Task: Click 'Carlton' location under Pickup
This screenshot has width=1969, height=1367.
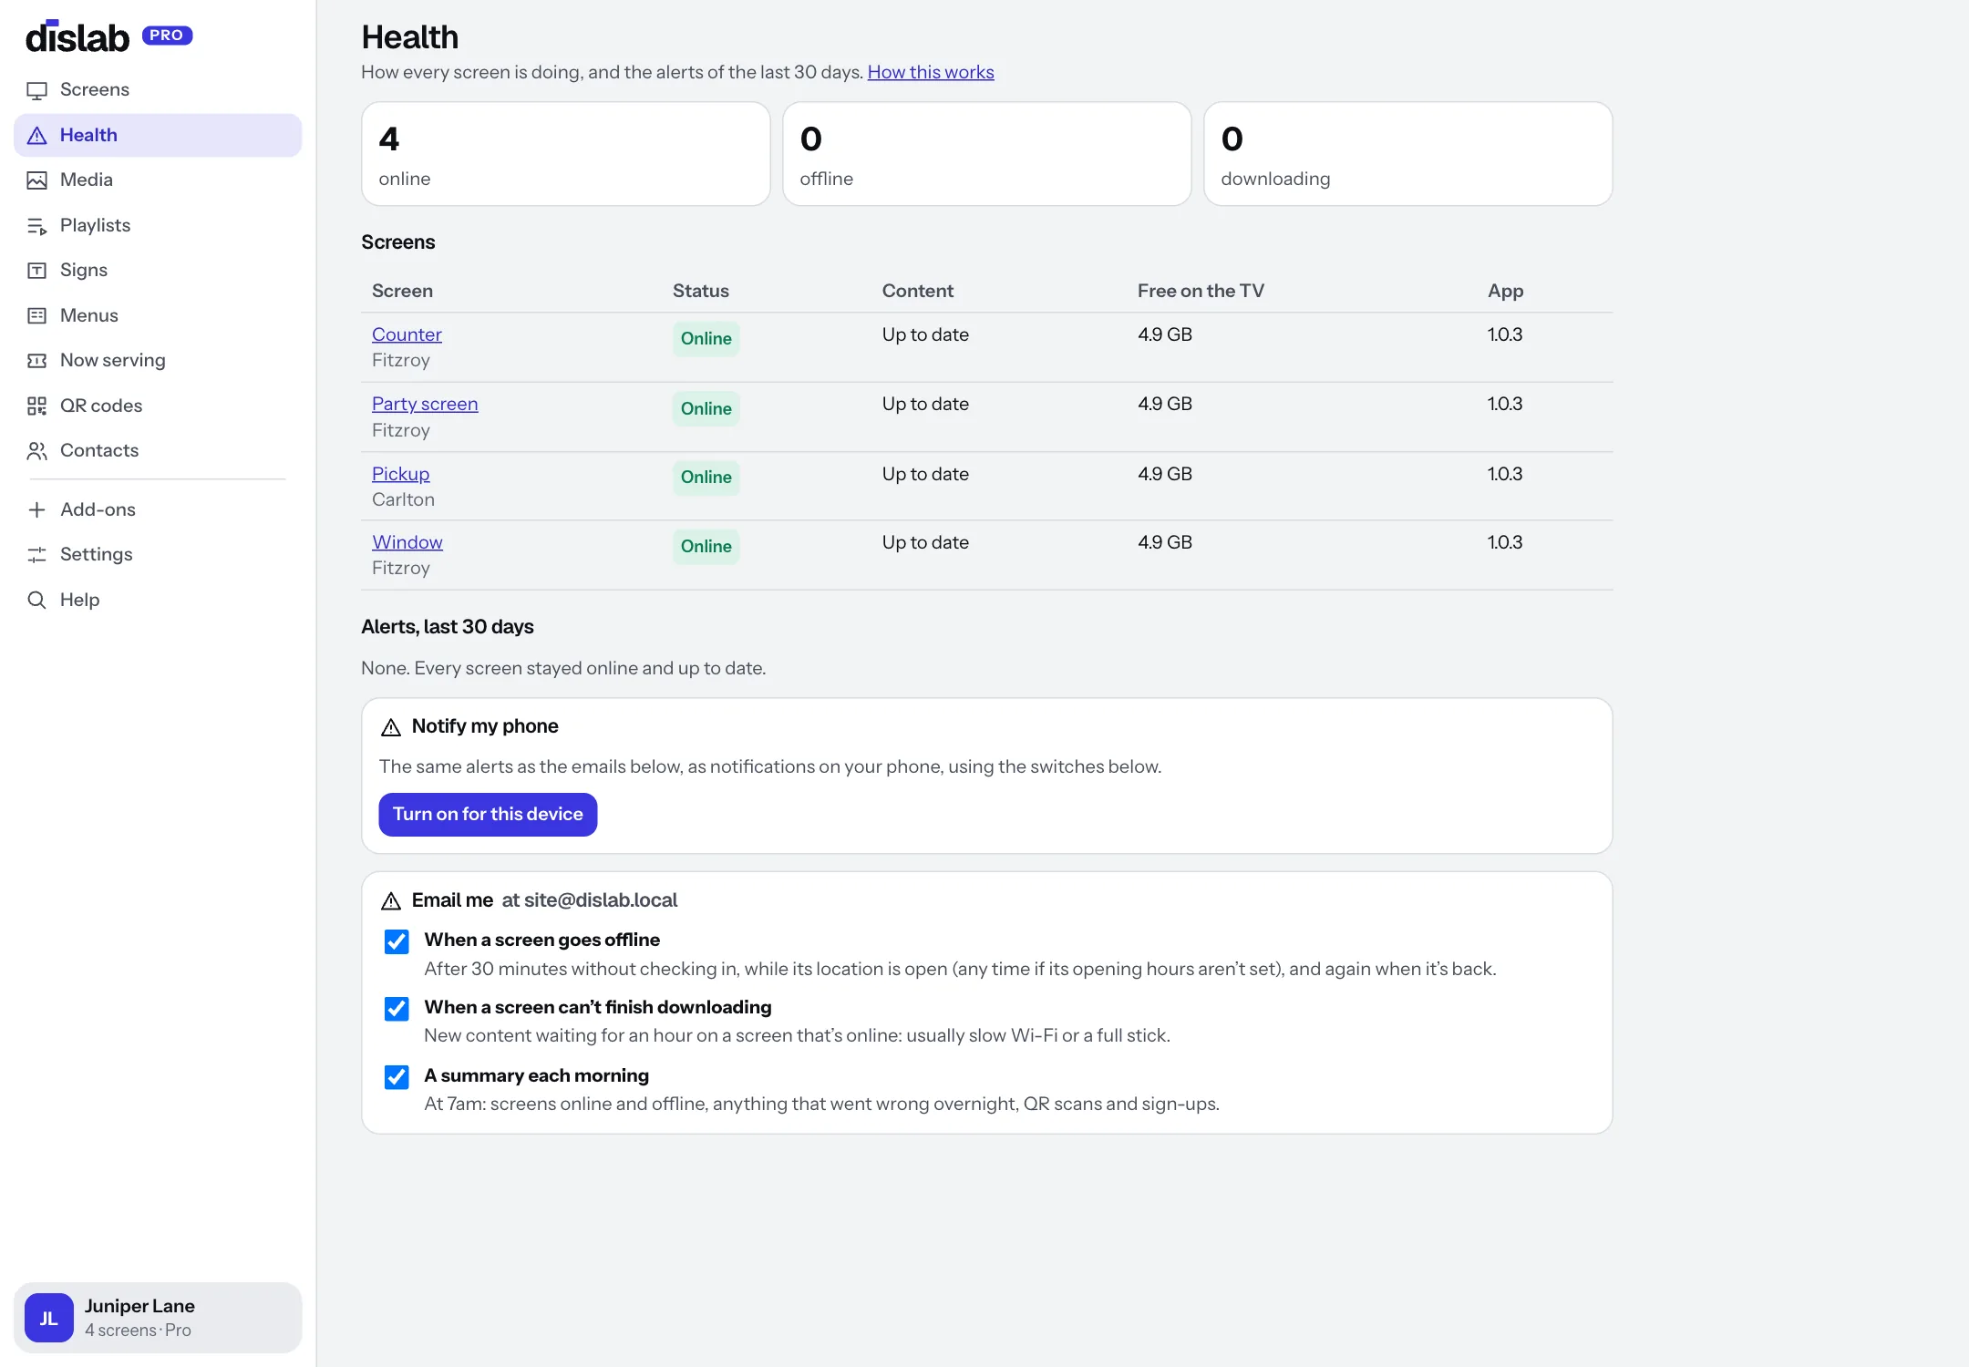Action: (403, 499)
